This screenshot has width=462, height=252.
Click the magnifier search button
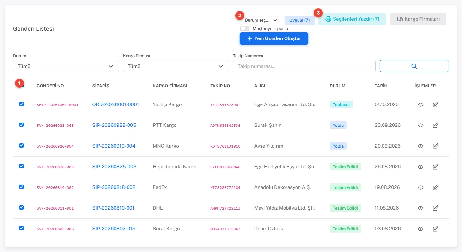tap(414, 66)
